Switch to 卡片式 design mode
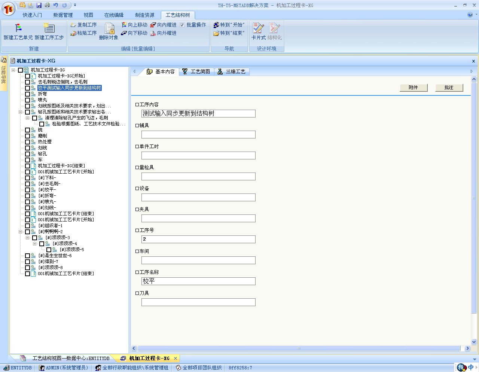 coord(258,31)
